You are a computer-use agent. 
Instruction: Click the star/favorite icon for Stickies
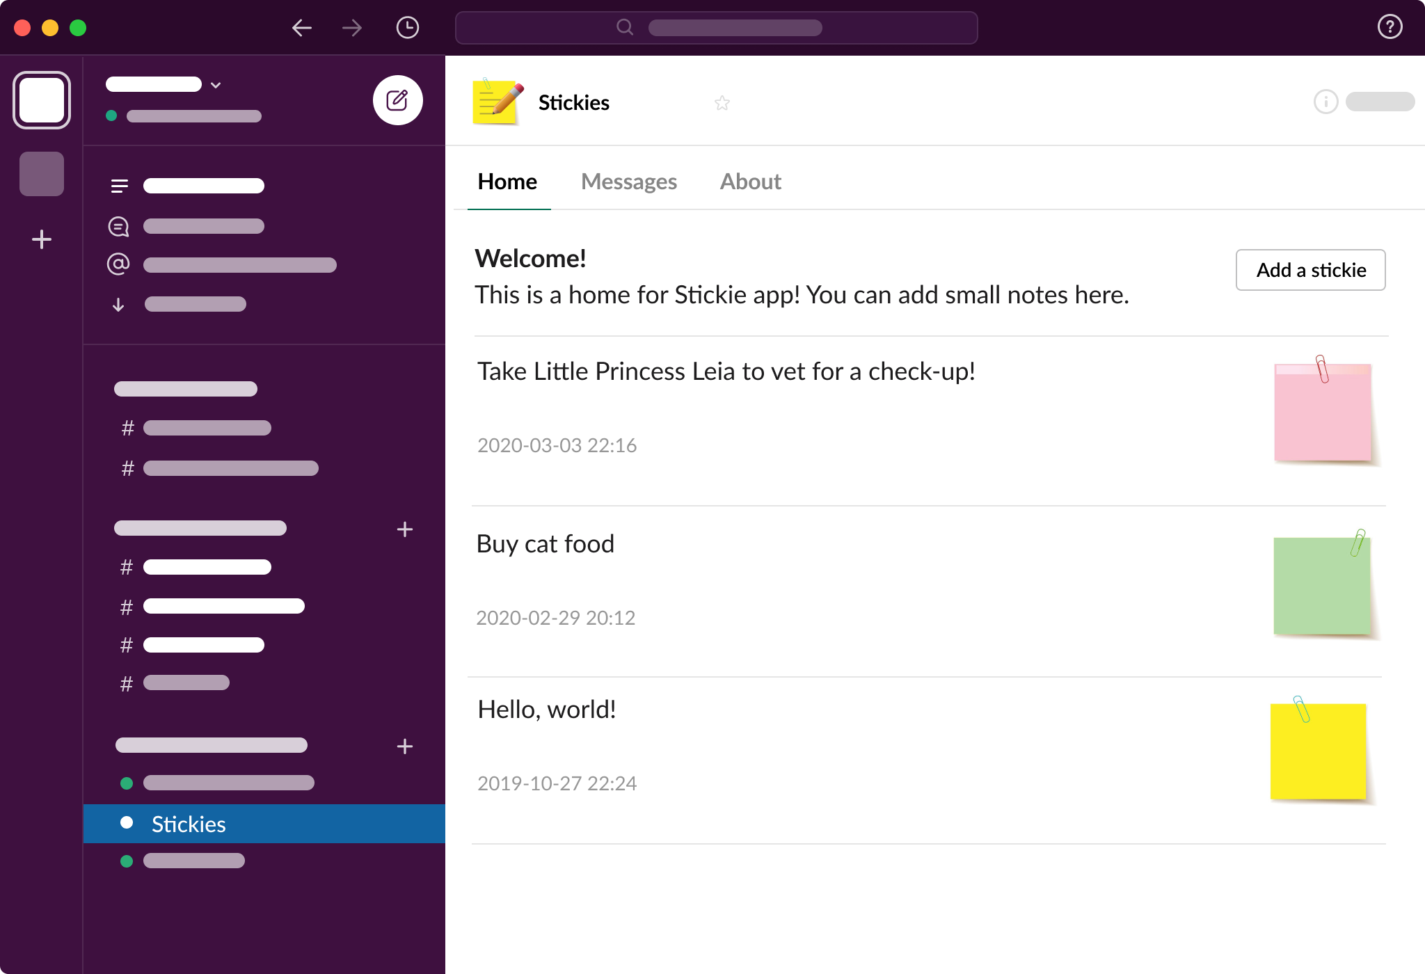tap(722, 101)
